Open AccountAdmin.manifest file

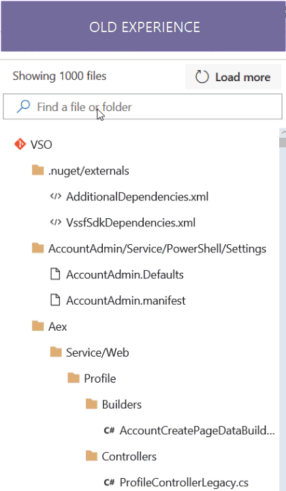tap(126, 301)
